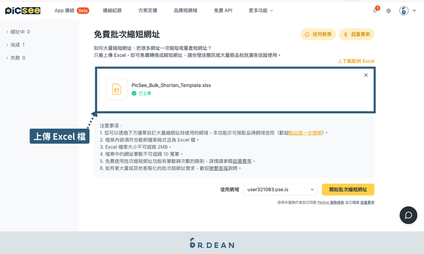Viewport: 424px width, 254px height.
Task: Click the uploaded Excel file icon
Action: tap(117, 89)
